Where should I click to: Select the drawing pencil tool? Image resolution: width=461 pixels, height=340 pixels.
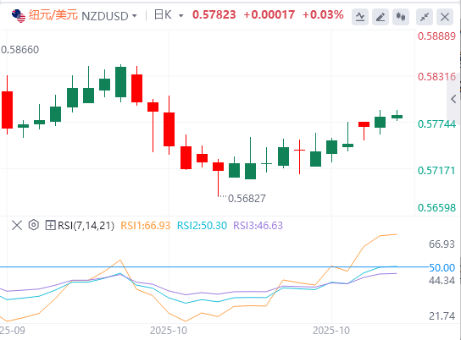[x=380, y=17]
